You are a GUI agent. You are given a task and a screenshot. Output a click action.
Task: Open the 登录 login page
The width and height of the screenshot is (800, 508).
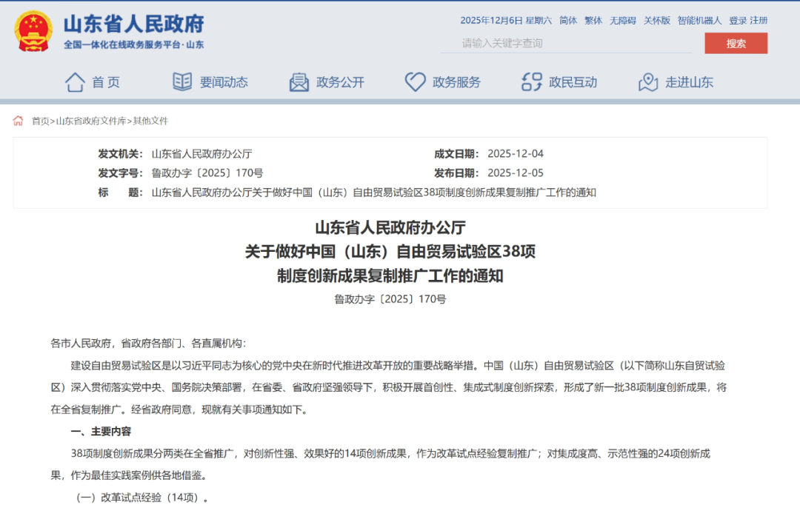click(736, 21)
